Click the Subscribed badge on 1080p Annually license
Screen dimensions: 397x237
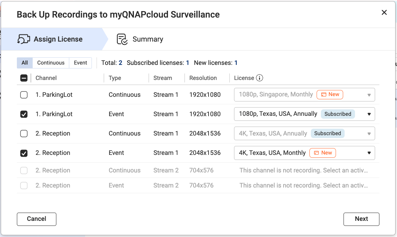click(x=338, y=114)
